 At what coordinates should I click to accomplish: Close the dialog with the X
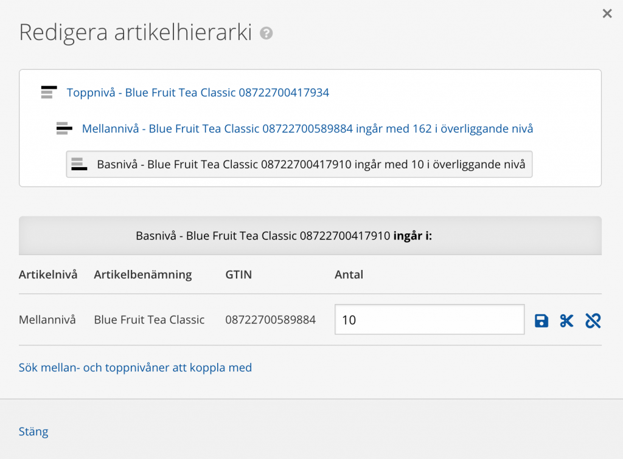click(x=607, y=13)
